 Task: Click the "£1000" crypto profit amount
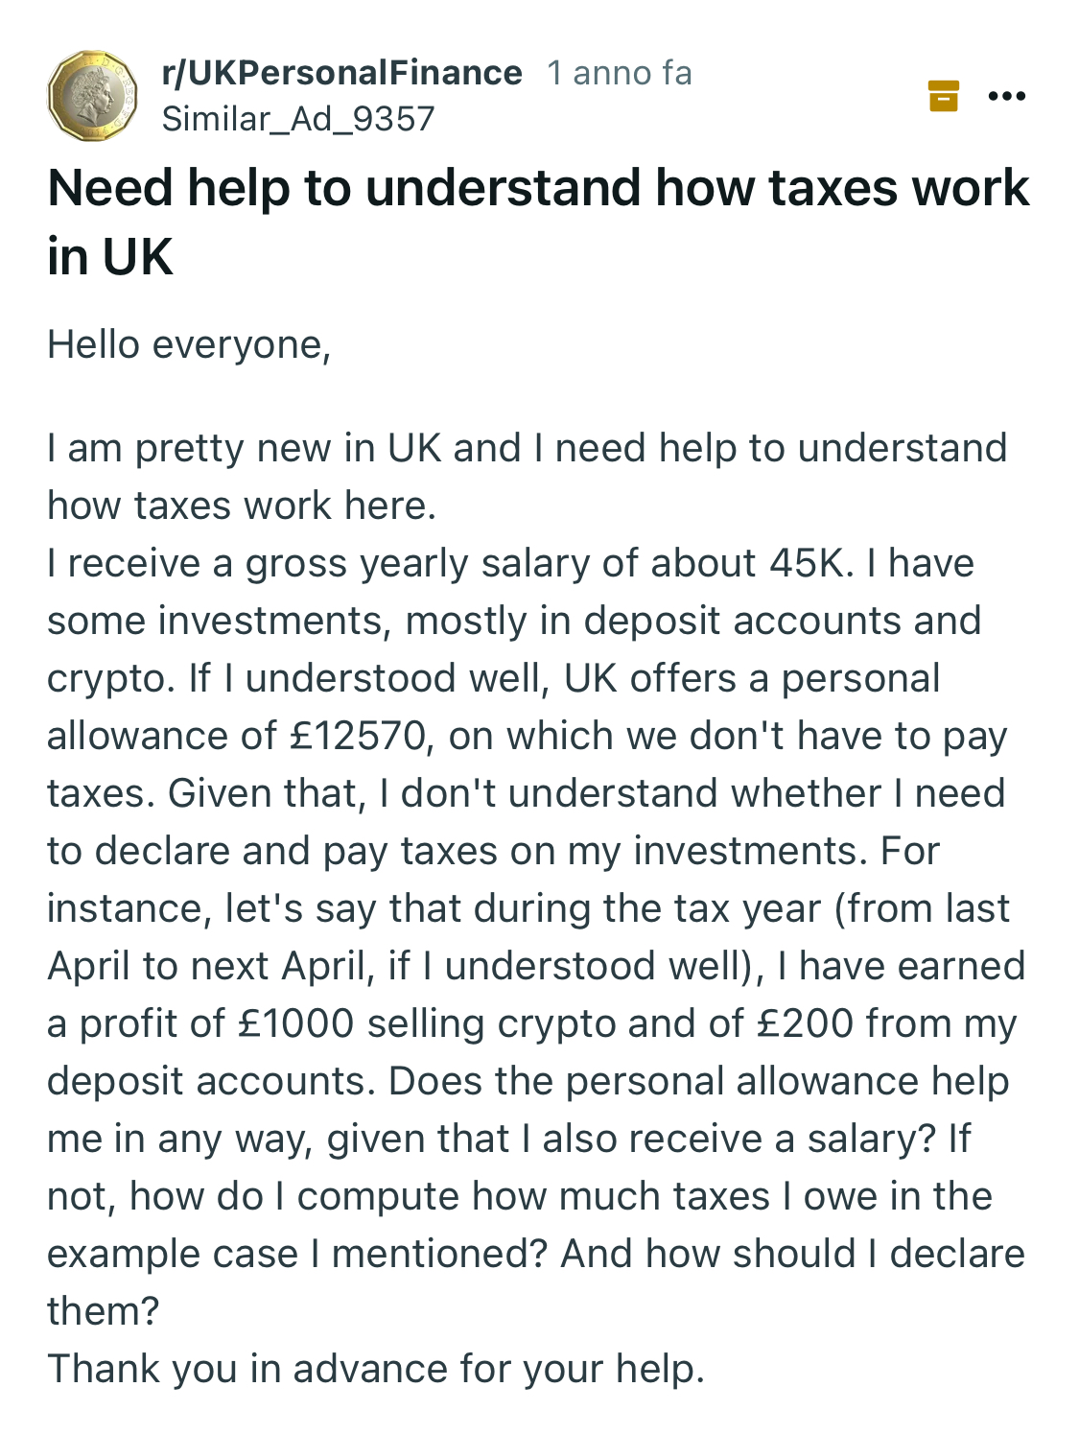point(295,1023)
